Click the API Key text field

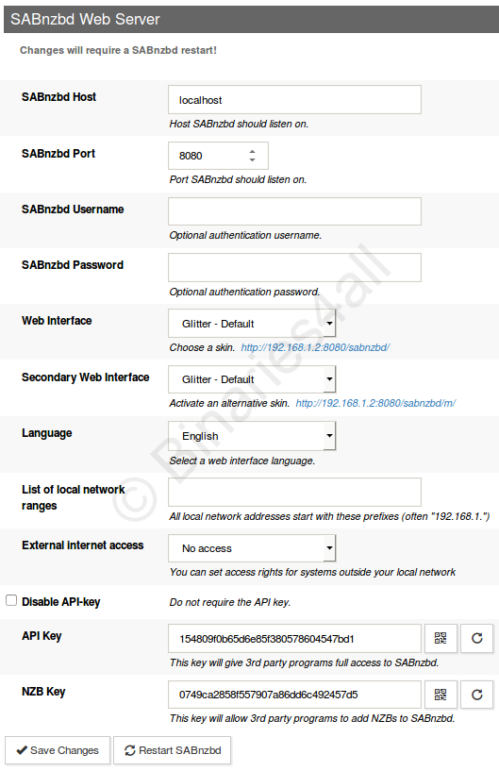tap(294, 638)
